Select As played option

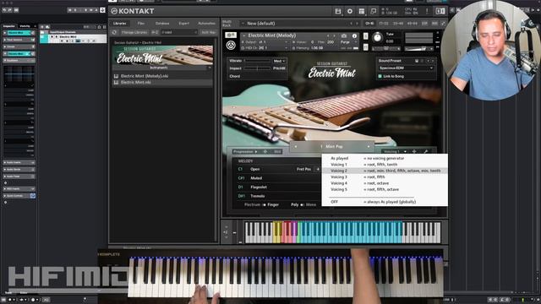coord(385,158)
